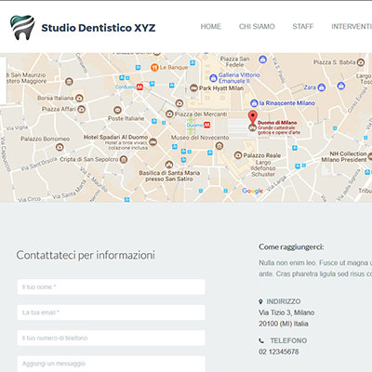
Task: Click the Duomo metro station icon
Action: click(x=206, y=126)
